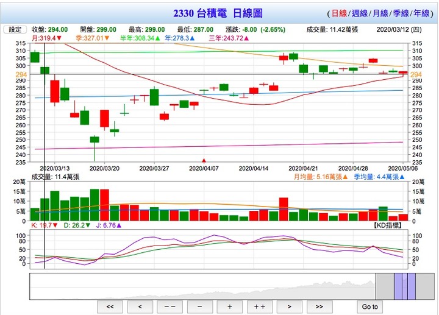Open the 設定 settings button
This screenshot has height=315, width=439.
(15, 29)
